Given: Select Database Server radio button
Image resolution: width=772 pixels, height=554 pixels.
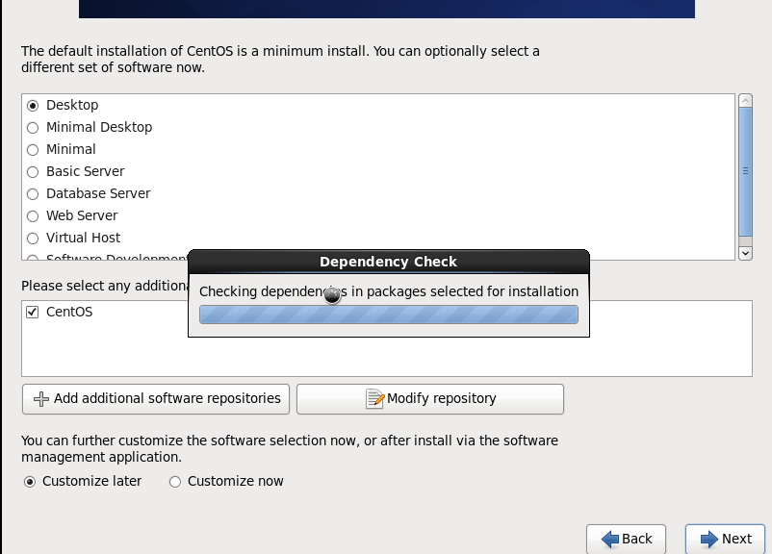Looking at the screenshot, I should point(33,194).
